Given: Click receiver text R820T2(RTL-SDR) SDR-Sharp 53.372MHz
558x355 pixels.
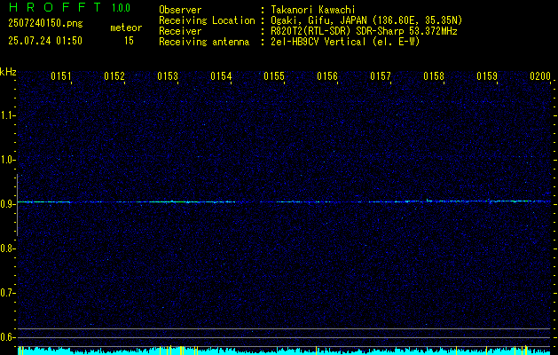Looking at the screenshot, I should tap(364, 31).
